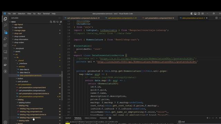Open the Run and Debug view
The width and height of the screenshot is (221, 124).
pos(6,39)
